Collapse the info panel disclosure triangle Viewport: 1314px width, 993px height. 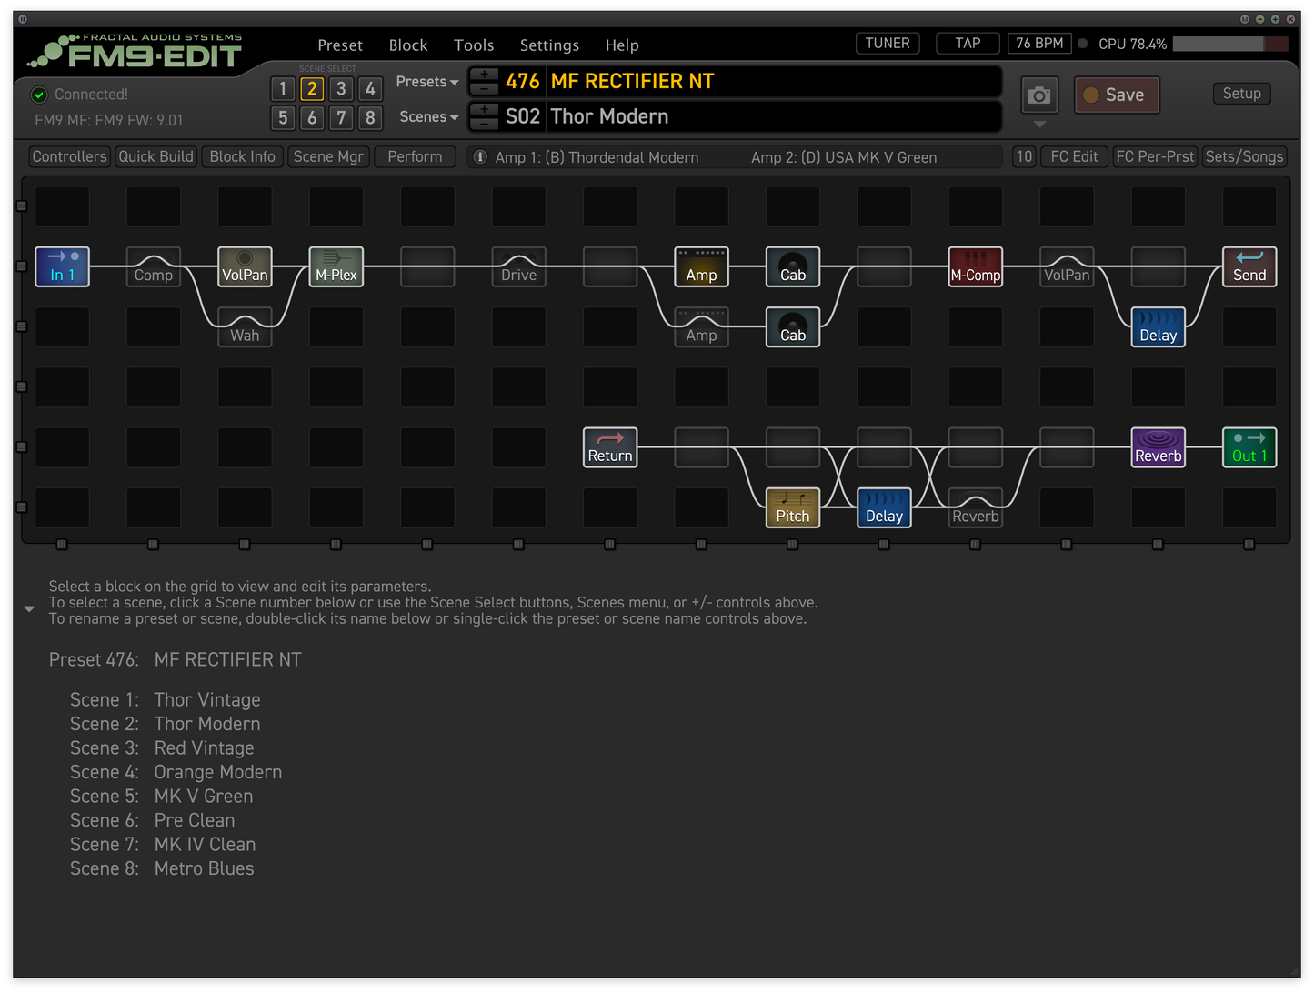tap(29, 608)
